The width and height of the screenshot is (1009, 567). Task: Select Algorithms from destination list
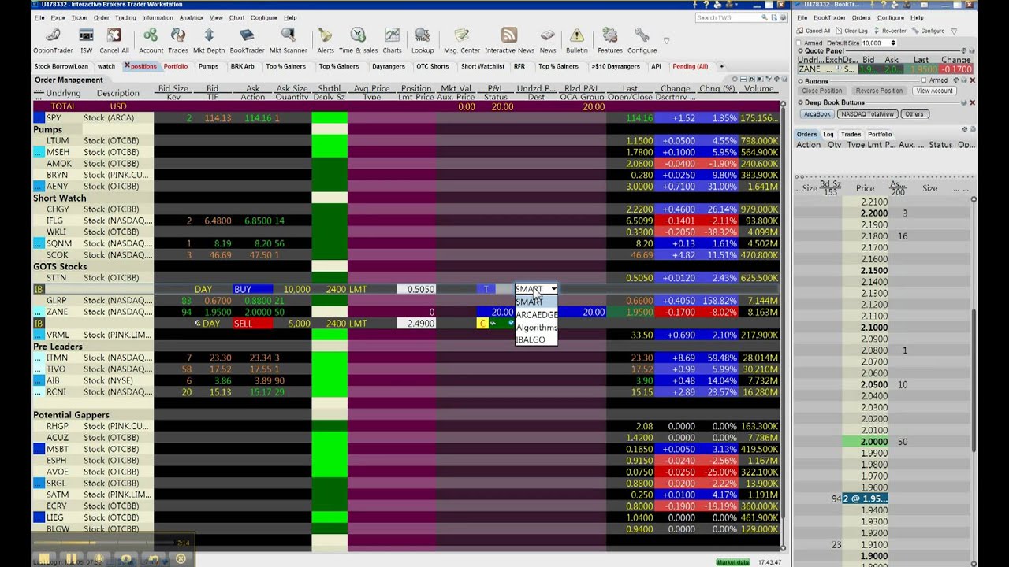coord(536,327)
